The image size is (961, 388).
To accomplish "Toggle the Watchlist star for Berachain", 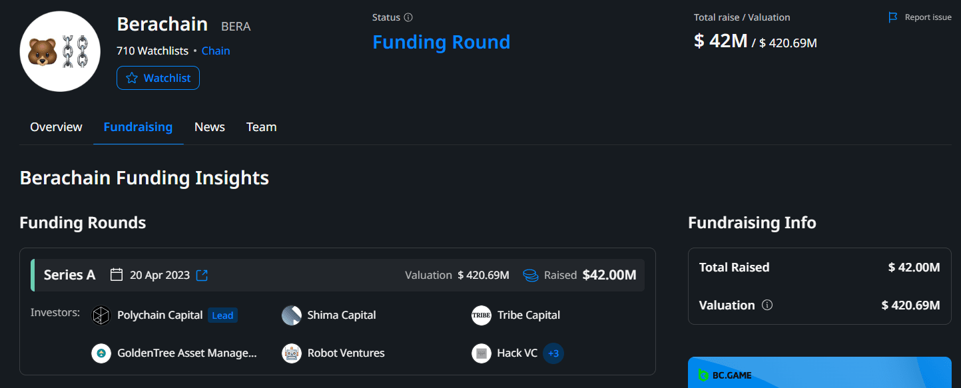I will tap(158, 77).
